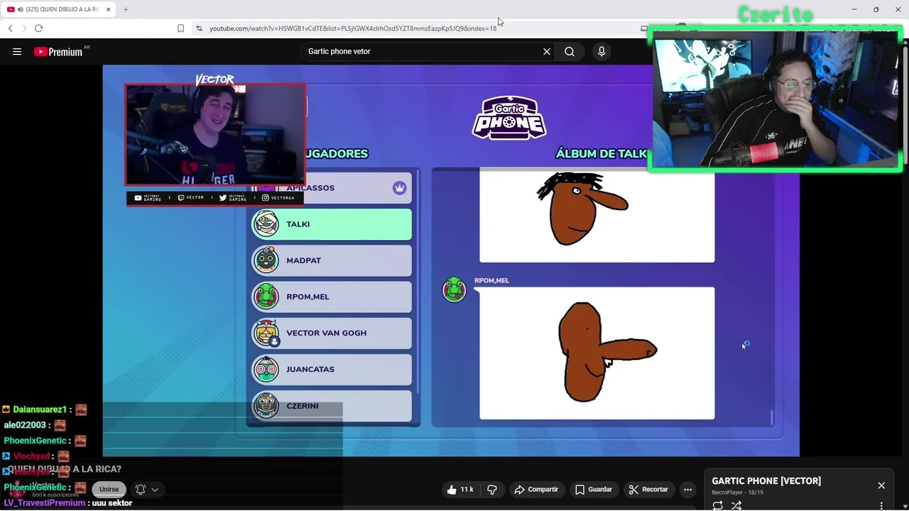Dislike the video with thumbs down
909x511 pixels.
492,489
